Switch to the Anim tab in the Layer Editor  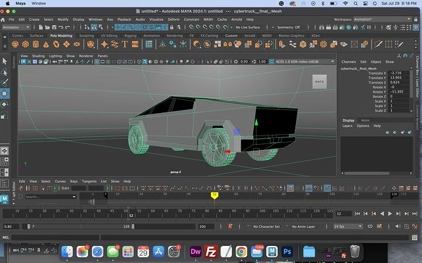(365, 120)
